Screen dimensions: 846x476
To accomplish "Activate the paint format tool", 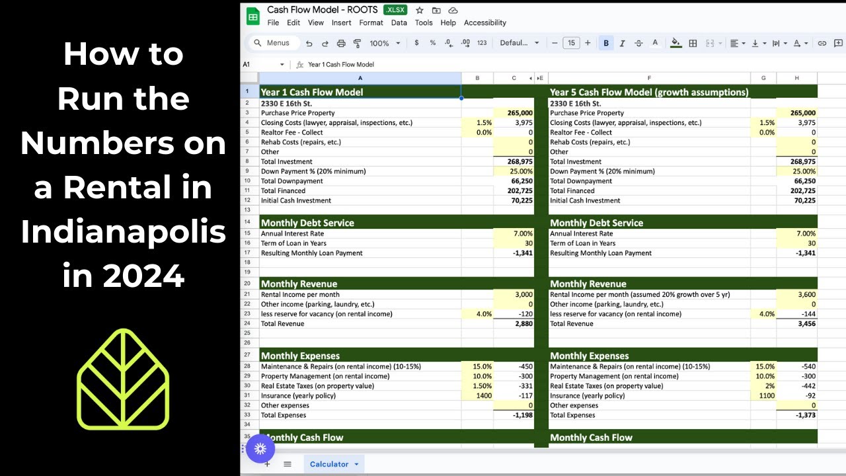I will click(357, 43).
